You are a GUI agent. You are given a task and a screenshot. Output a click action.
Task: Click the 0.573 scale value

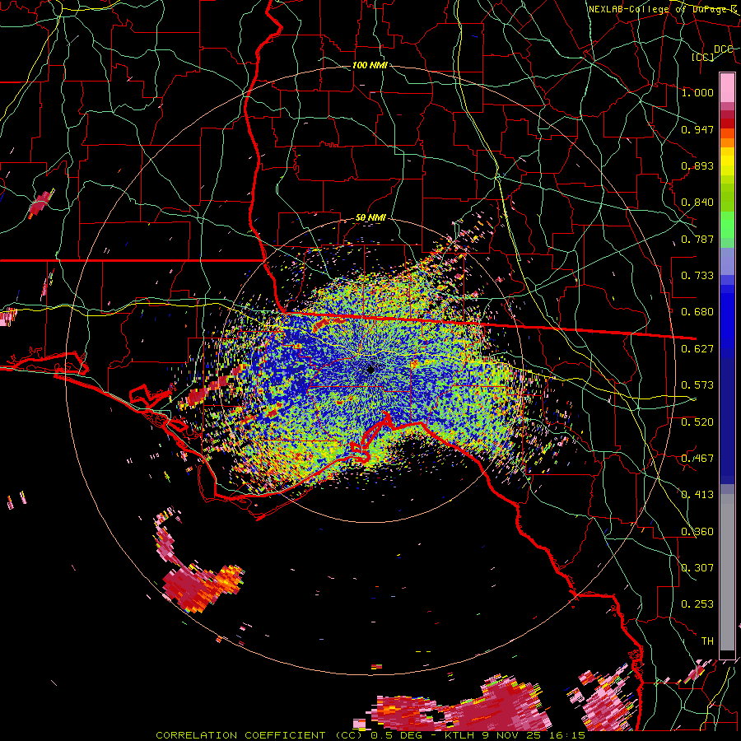pos(697,385)
